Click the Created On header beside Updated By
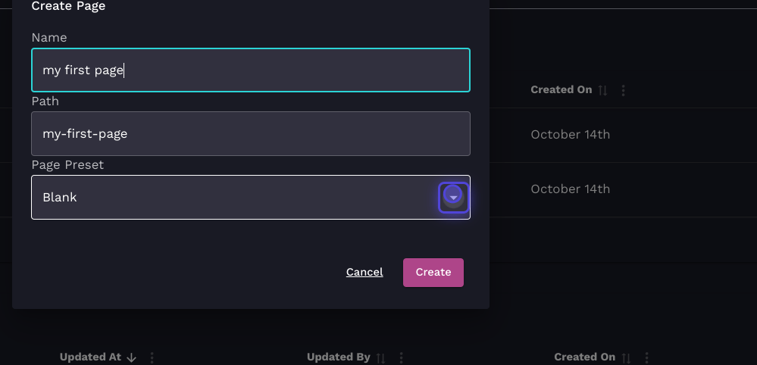The height and width of the screenshot is (365, 757). click(x=584, y=357)
